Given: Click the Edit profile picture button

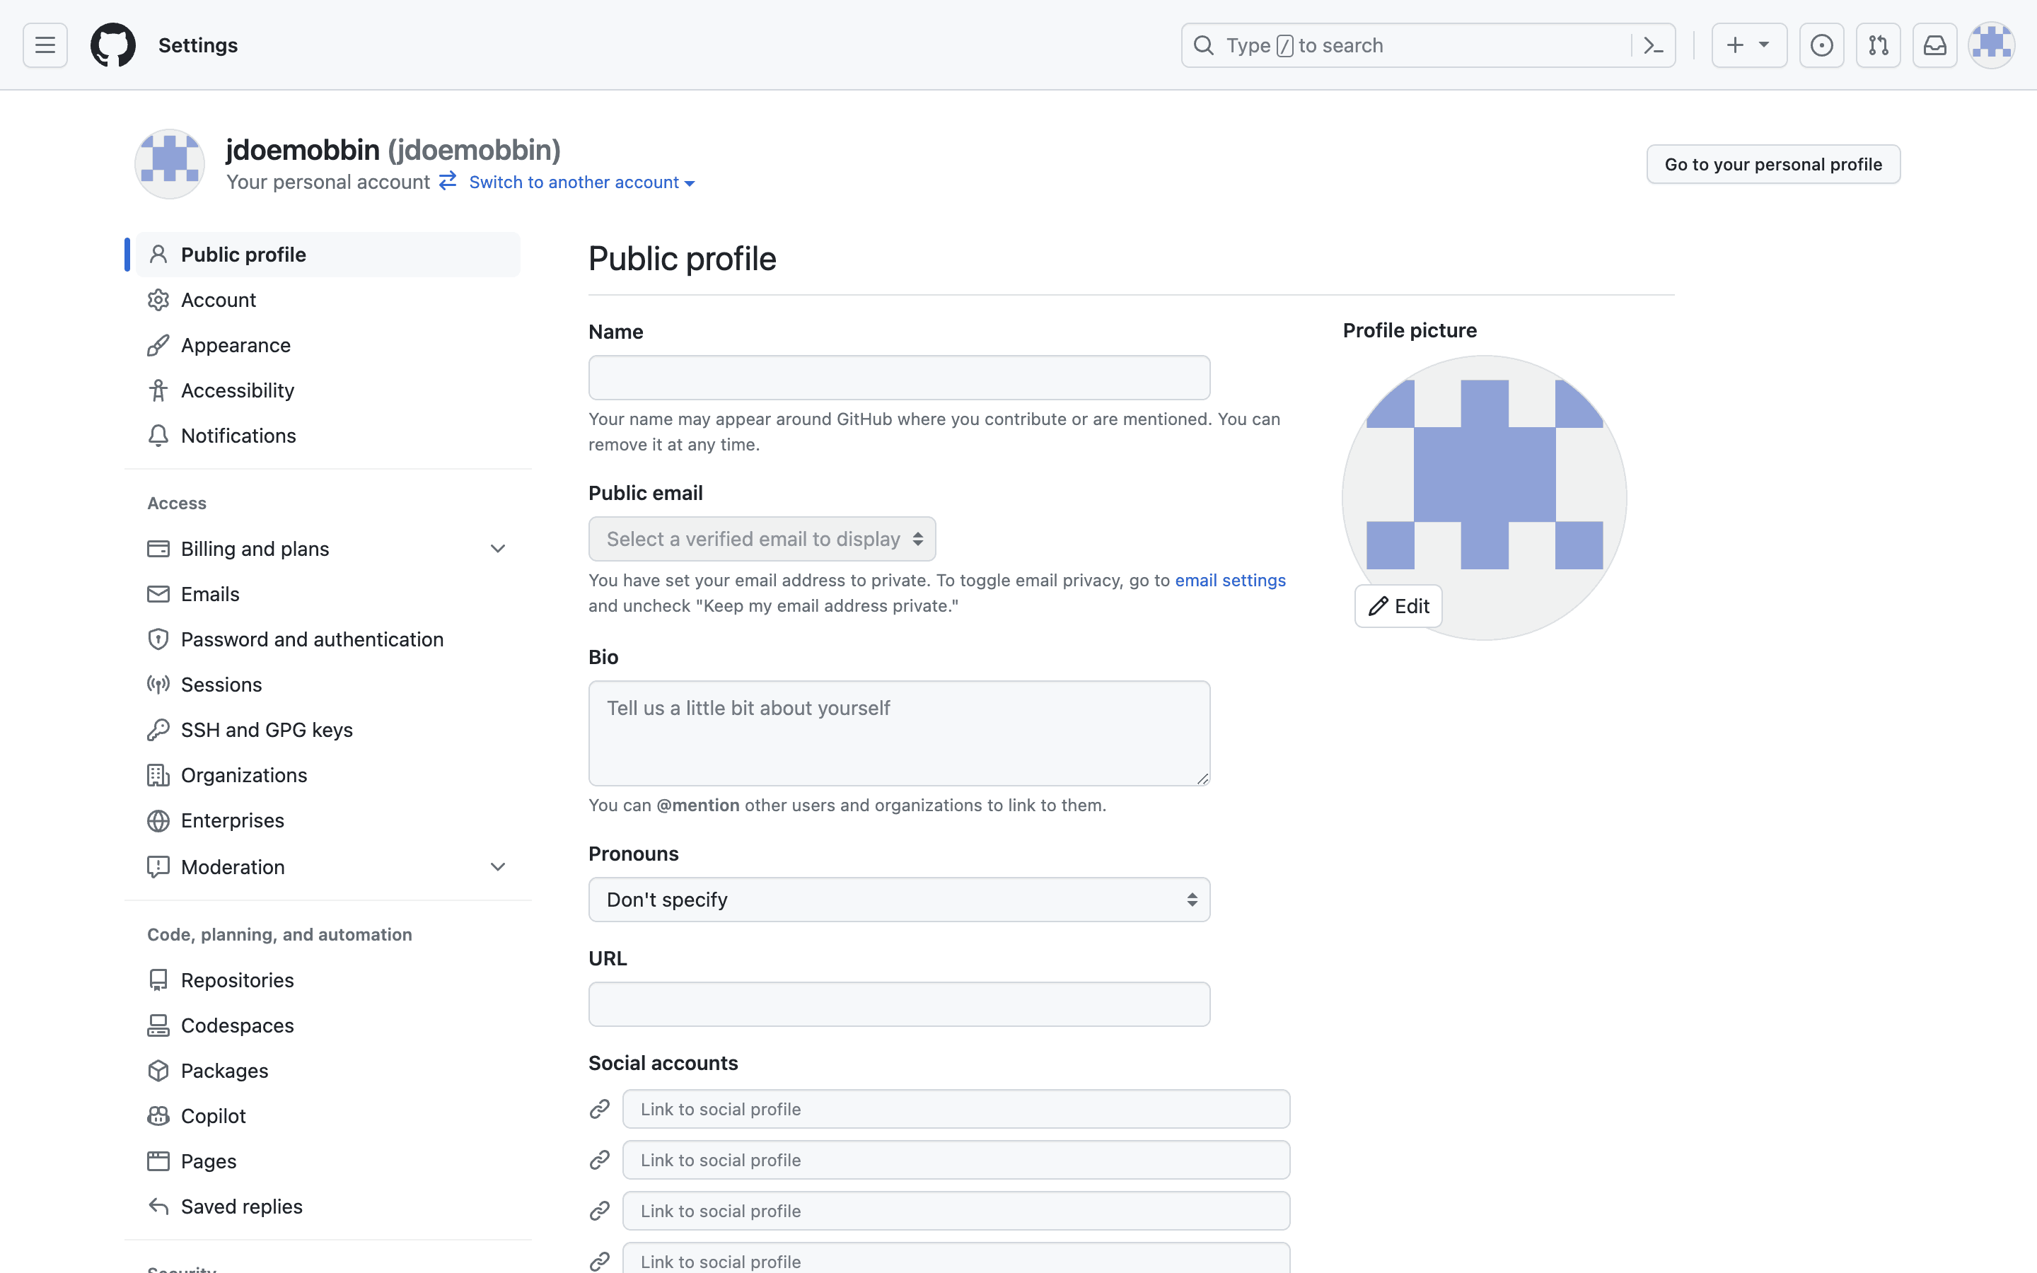Looking at the screenshot, I should [1398, 606].
